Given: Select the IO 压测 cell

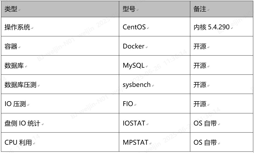Looking at the screenshot, I should click(x=15, y=104).
